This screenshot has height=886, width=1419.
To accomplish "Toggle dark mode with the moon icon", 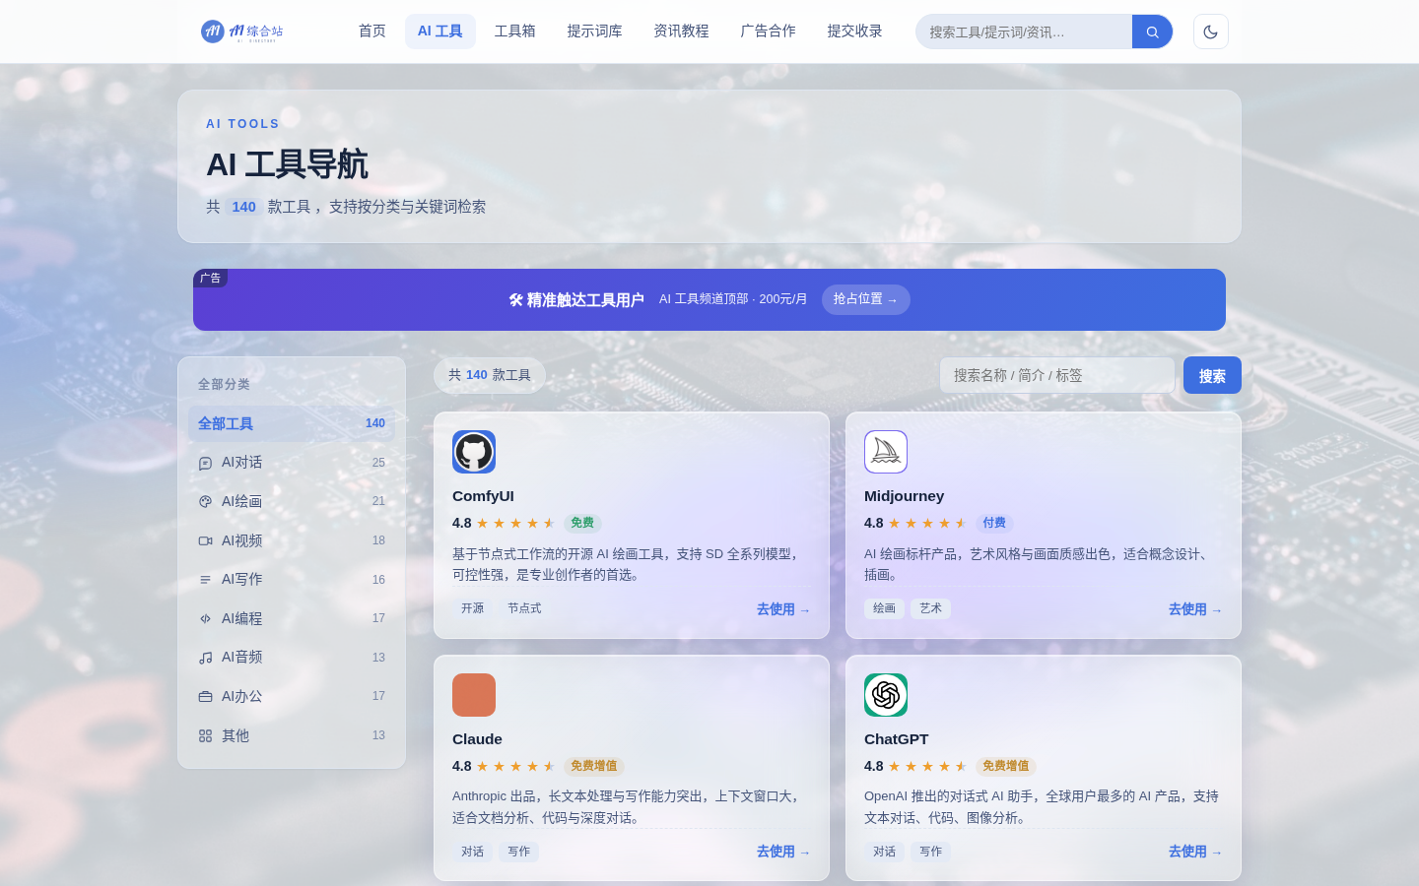I will [1210, 32].
